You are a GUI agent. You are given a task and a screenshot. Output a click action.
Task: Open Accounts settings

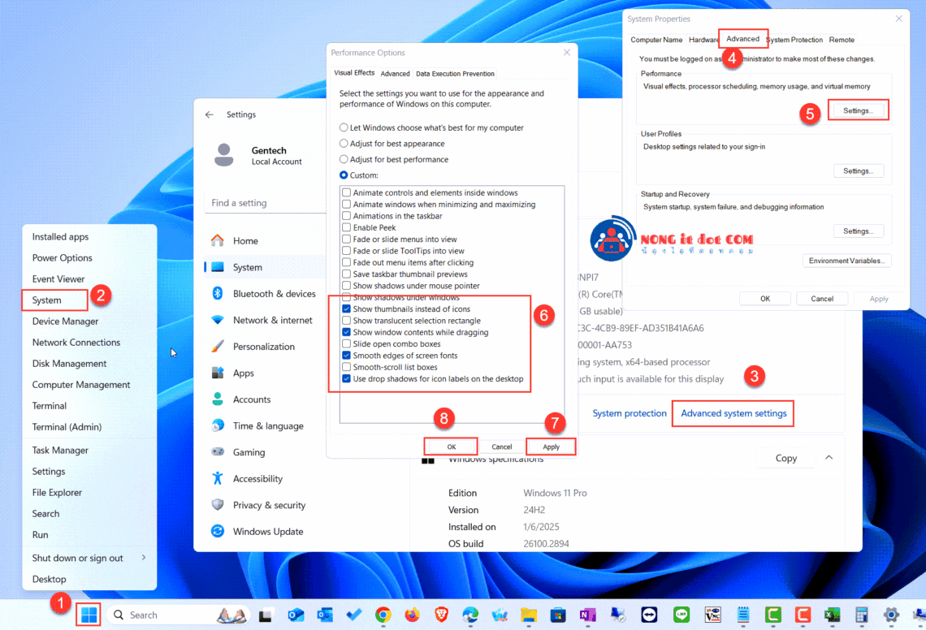pyautogui.click(x=252, y=399)
